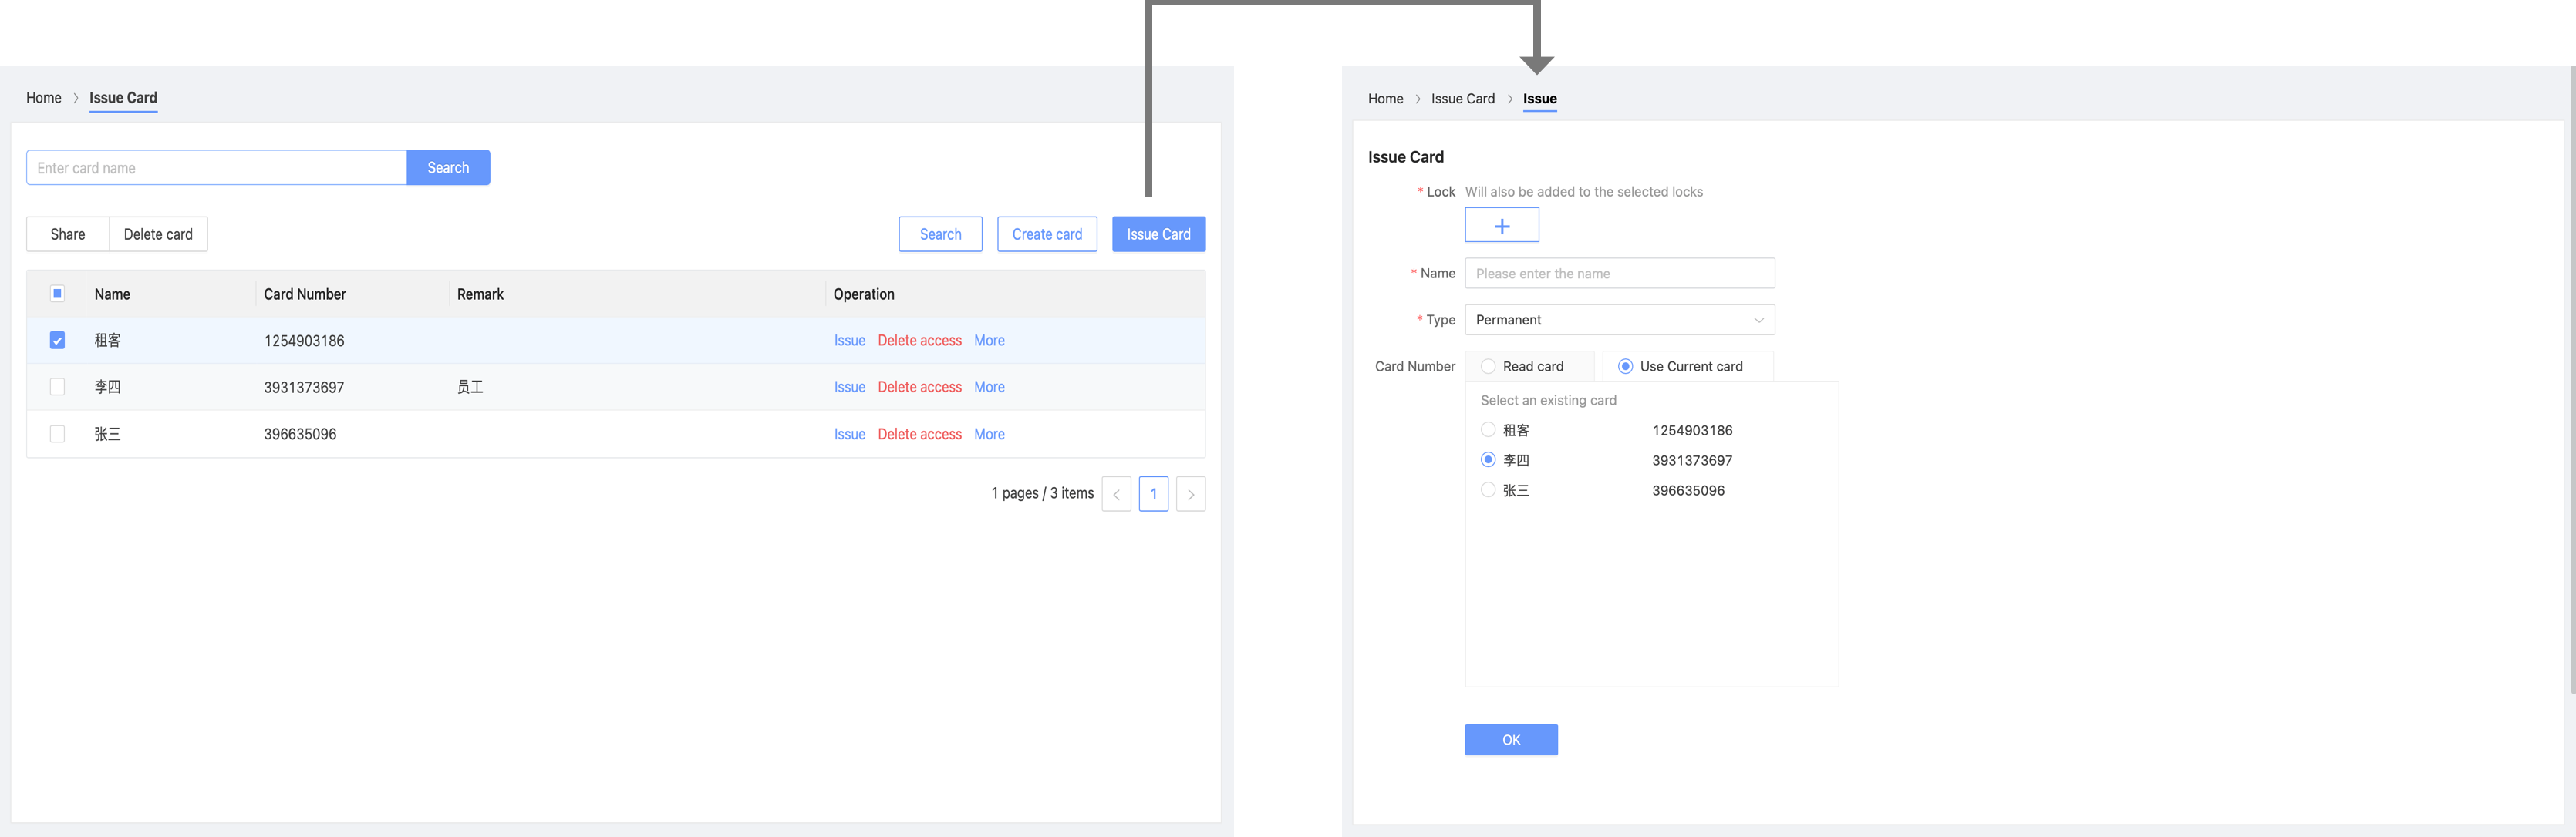Screen dimensions: 2576x837
Task: Click the 1 pages / 3 items text
Action: [x=1042, y=493]
